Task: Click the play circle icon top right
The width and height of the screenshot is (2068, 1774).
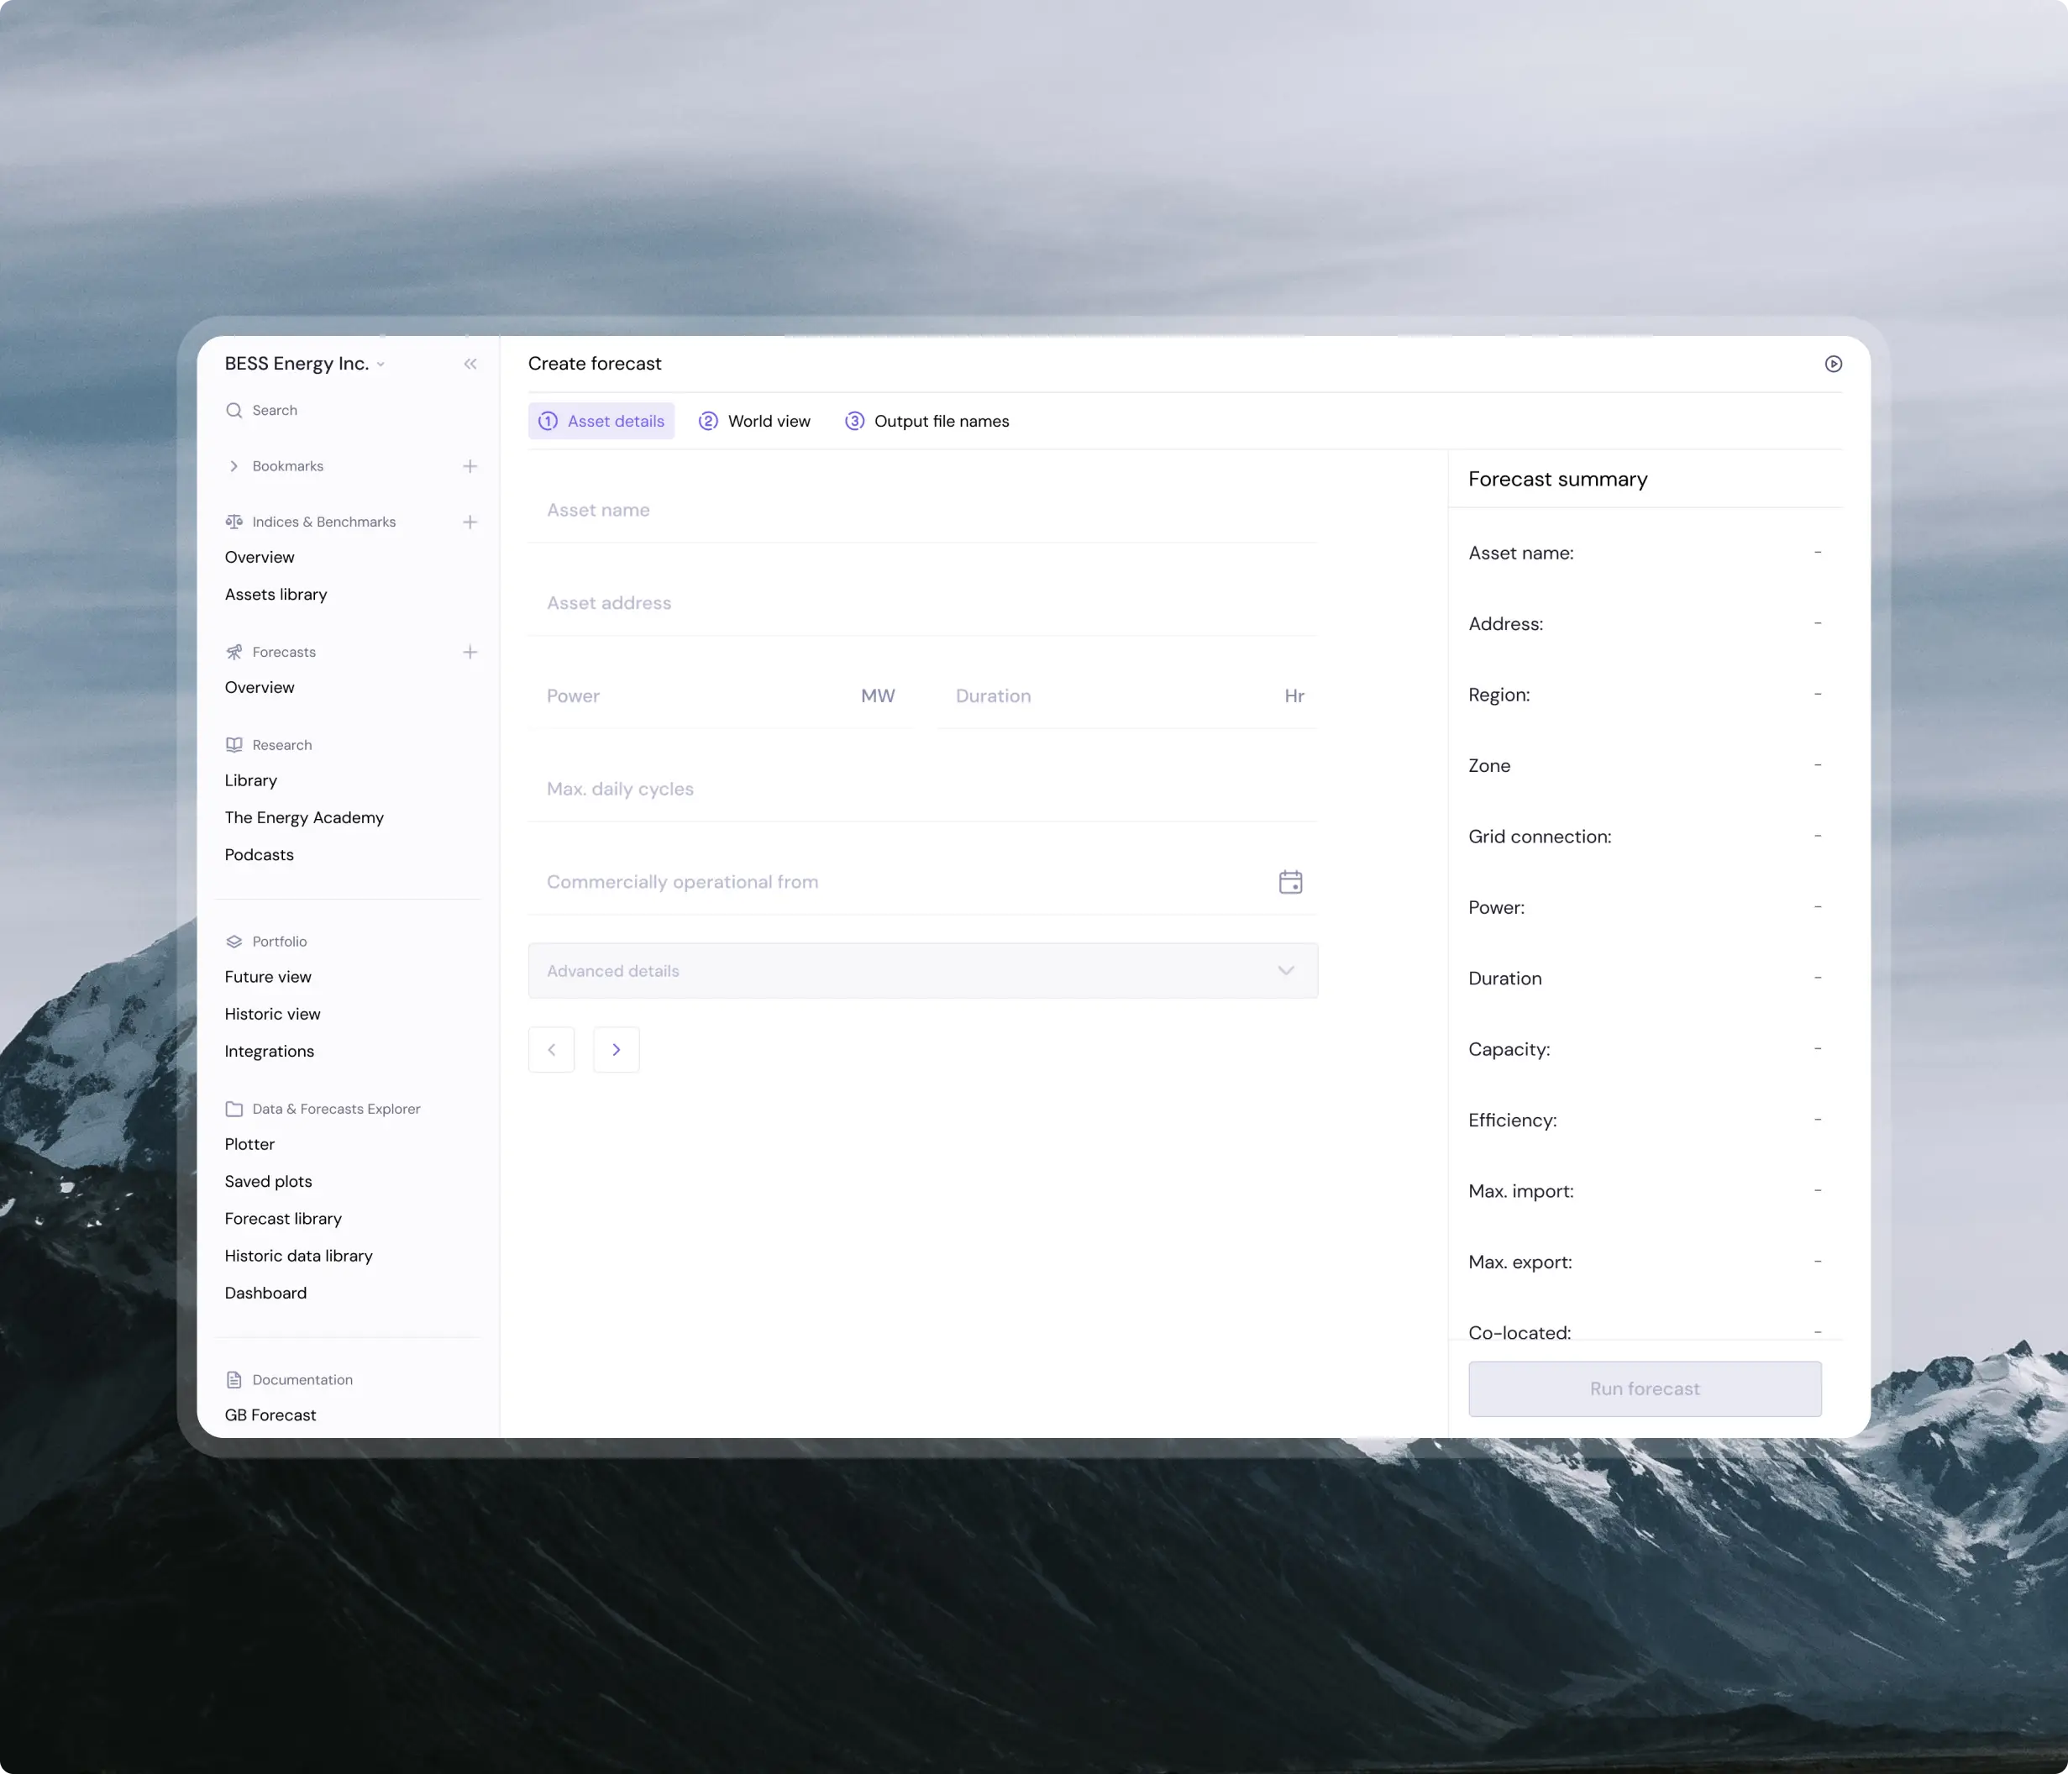Action: [x=1833, y=365]
